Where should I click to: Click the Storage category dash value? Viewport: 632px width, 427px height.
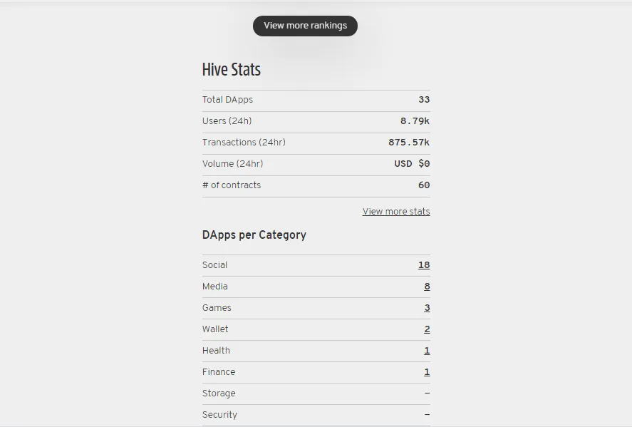427,393
